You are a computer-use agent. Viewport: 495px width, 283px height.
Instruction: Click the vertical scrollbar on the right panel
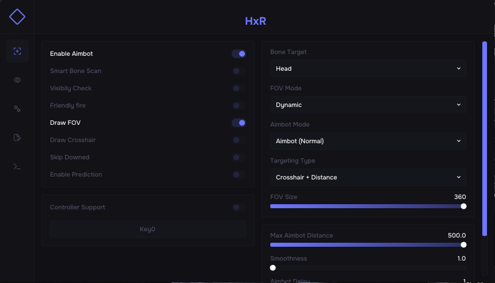[485, 115]
